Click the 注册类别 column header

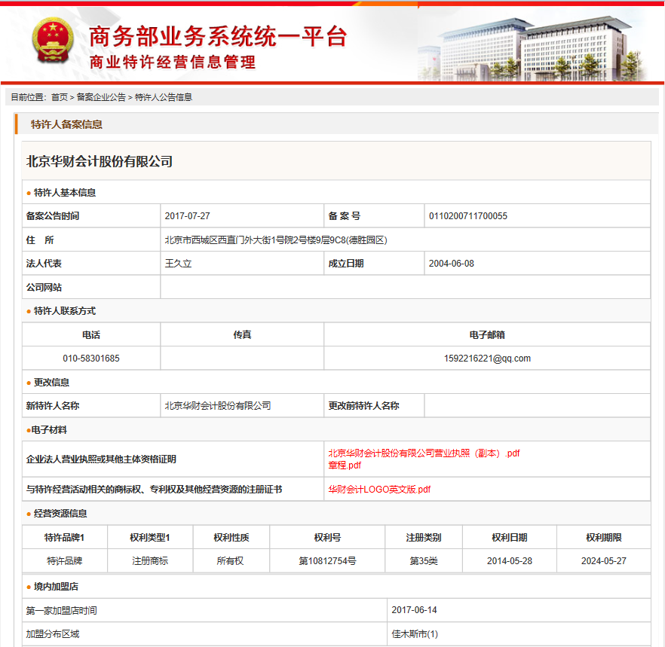coord(423,538)
